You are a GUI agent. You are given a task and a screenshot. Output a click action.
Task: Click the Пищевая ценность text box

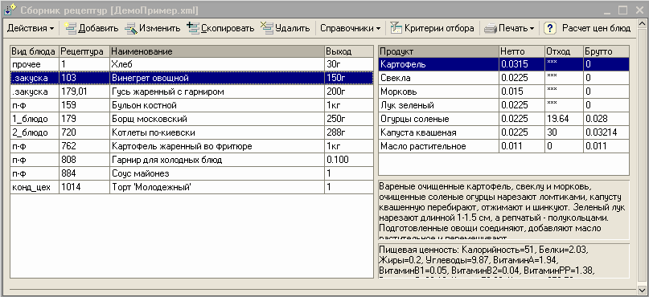[503, 261]
